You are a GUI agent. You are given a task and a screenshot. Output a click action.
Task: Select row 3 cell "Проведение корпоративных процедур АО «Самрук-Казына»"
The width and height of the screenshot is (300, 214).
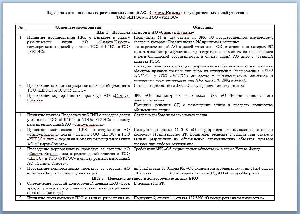click(79, 103)
